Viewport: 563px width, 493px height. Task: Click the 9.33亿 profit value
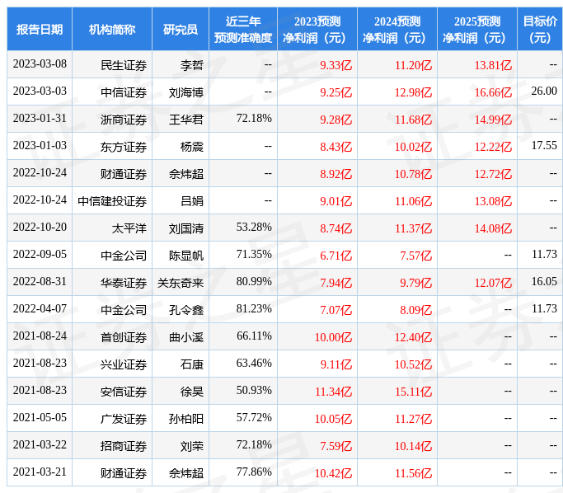[336, 65]
